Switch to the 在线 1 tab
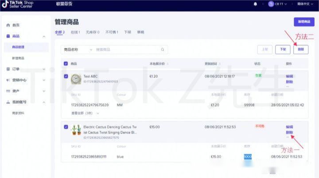This screenshot has width=319, height=178. tap(75, 32)
